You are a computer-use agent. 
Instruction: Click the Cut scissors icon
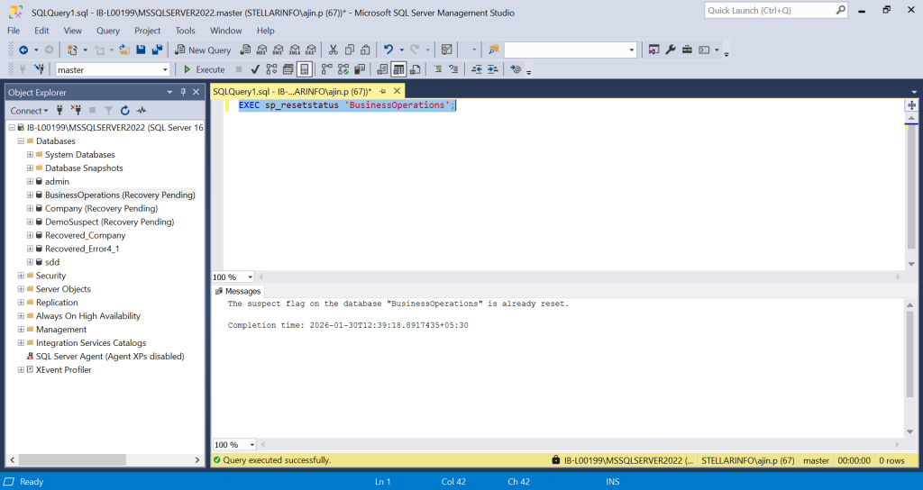pyautogui.click(x=334, y=50)
